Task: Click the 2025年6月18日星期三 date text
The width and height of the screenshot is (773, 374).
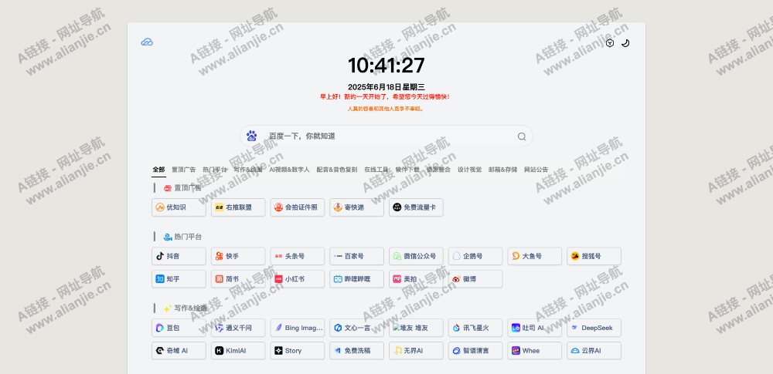Action: (x=386, y=87)
